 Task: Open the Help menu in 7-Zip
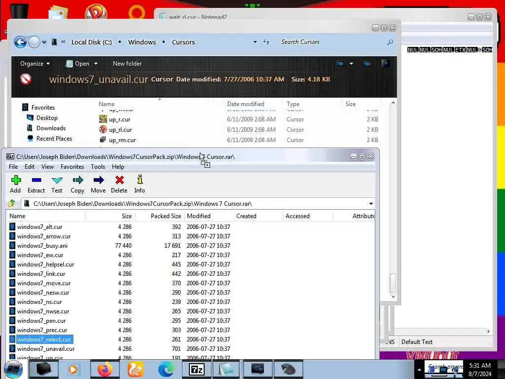coord(118,167)
